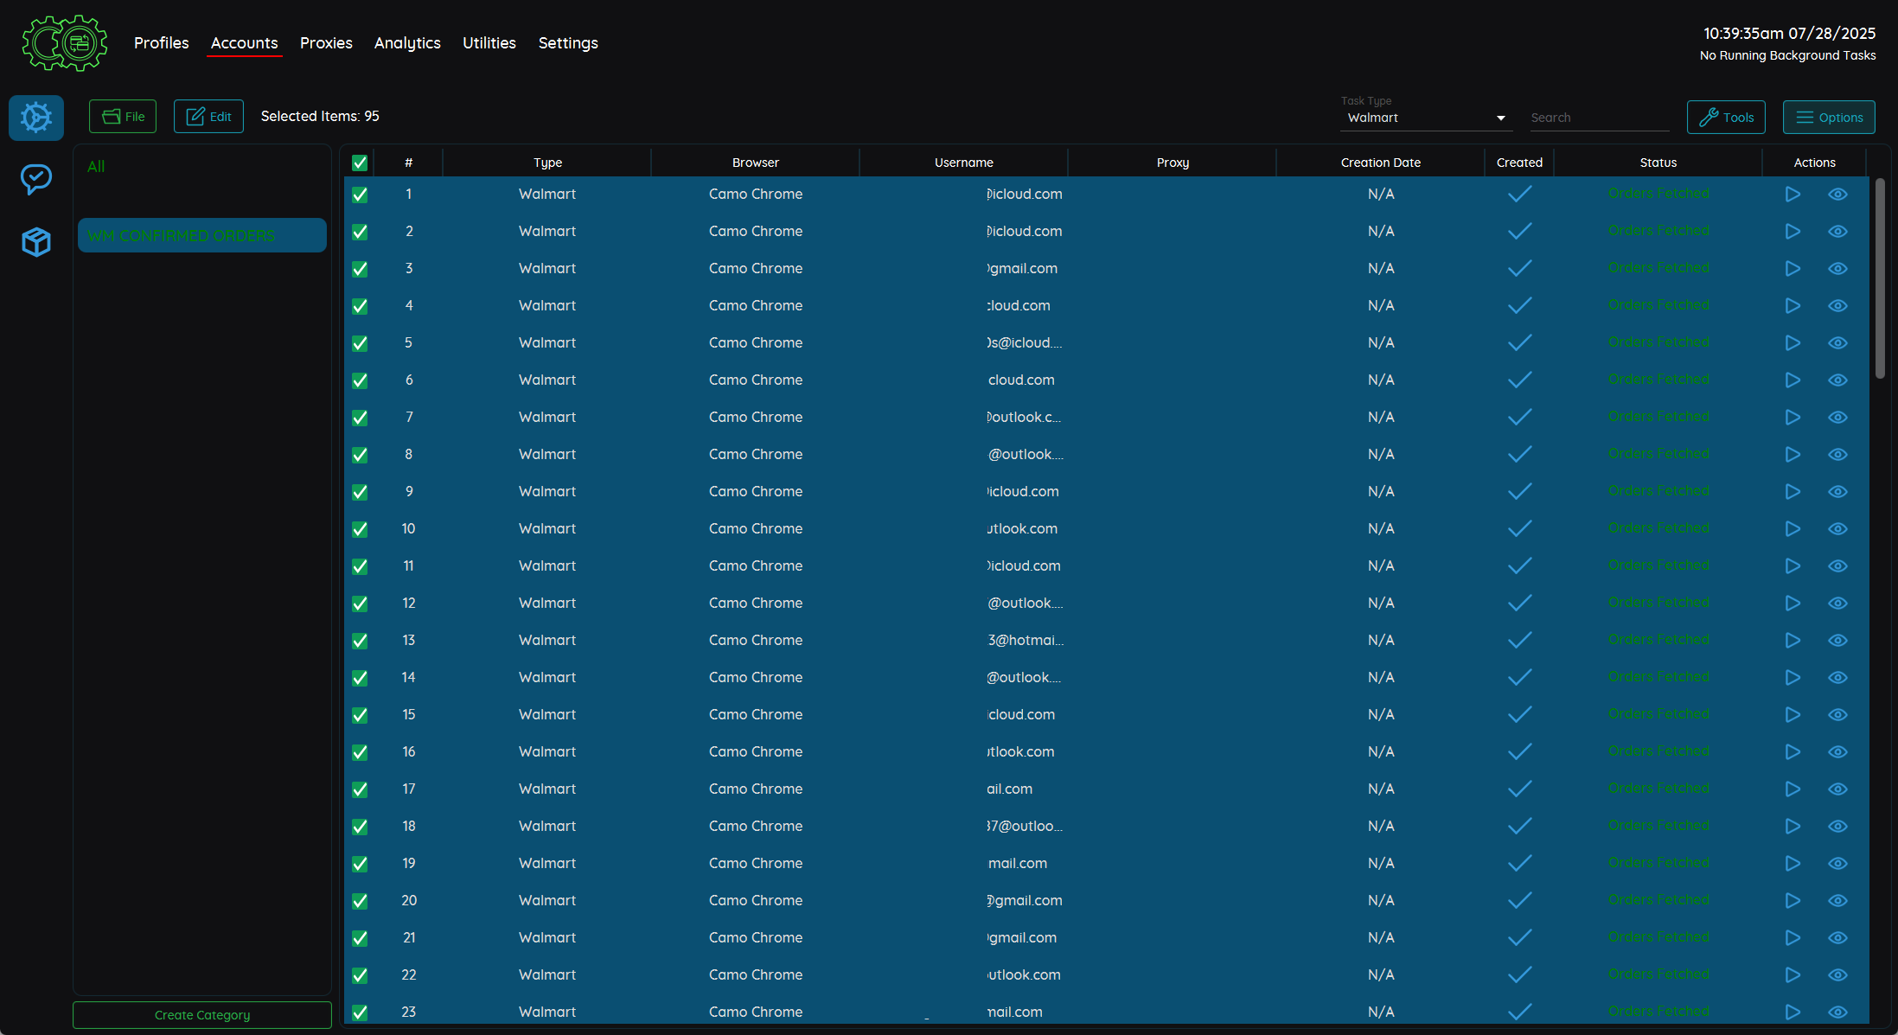Uncheck the checkbox for row 21

click(360, 938)
